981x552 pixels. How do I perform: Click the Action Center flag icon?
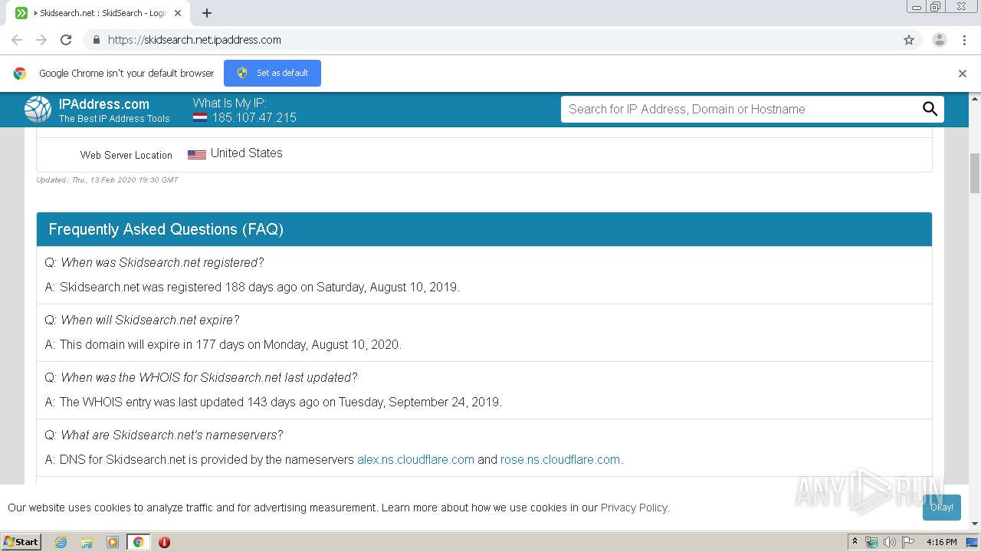point(907,542)
